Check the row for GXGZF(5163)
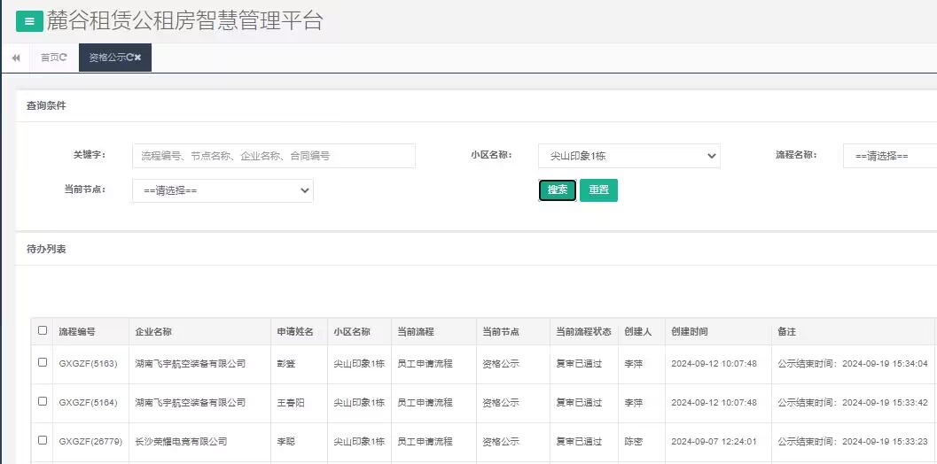The width and height of the screenshot is (937, 464). coord(43,362)
